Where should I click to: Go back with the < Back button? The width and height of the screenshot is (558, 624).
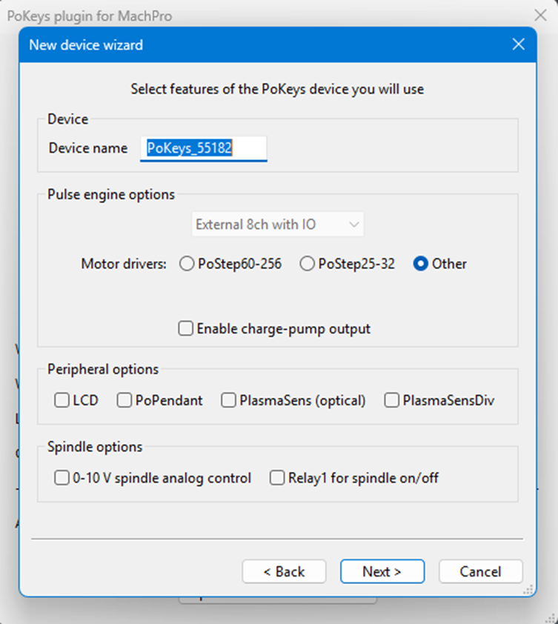point(284,571)
